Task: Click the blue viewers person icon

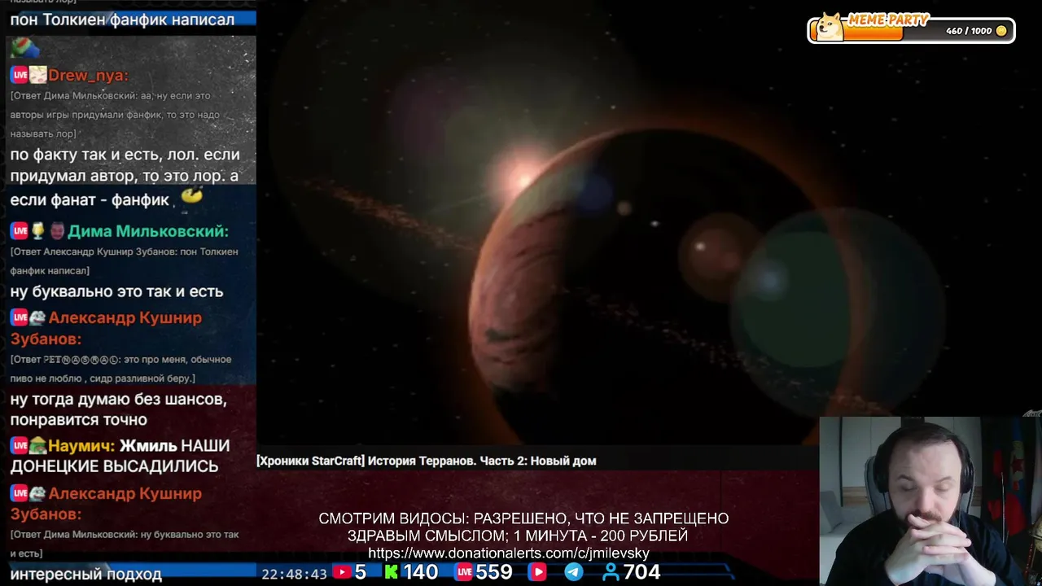Action: 611,572
